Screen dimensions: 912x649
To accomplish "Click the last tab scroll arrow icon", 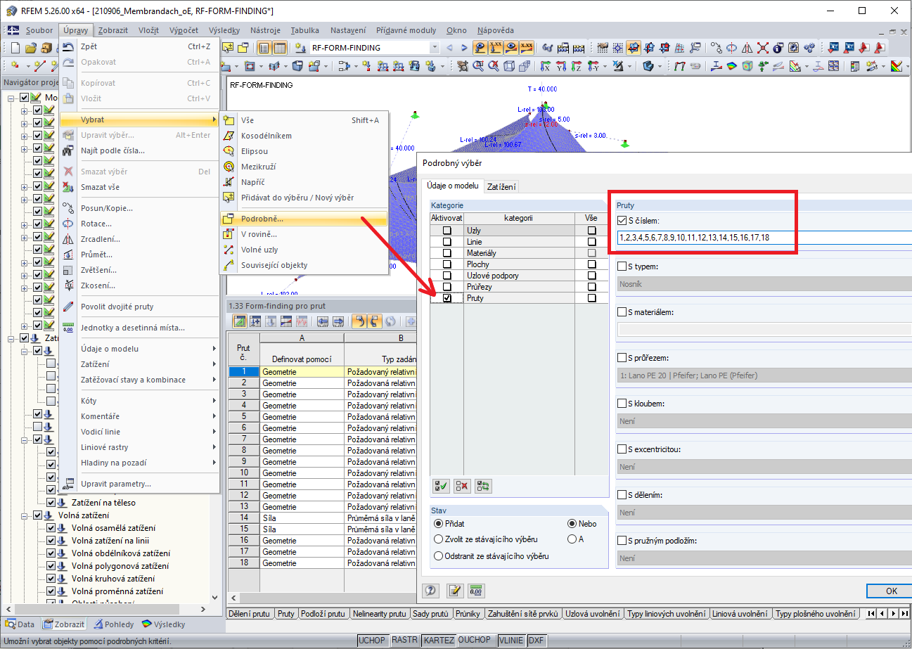I will tap(906, 614).
